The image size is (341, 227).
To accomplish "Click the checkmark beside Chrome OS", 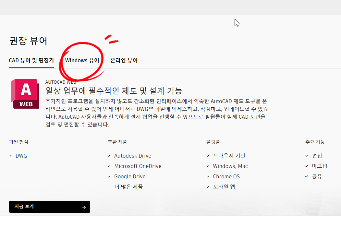I will coord(208,176).
